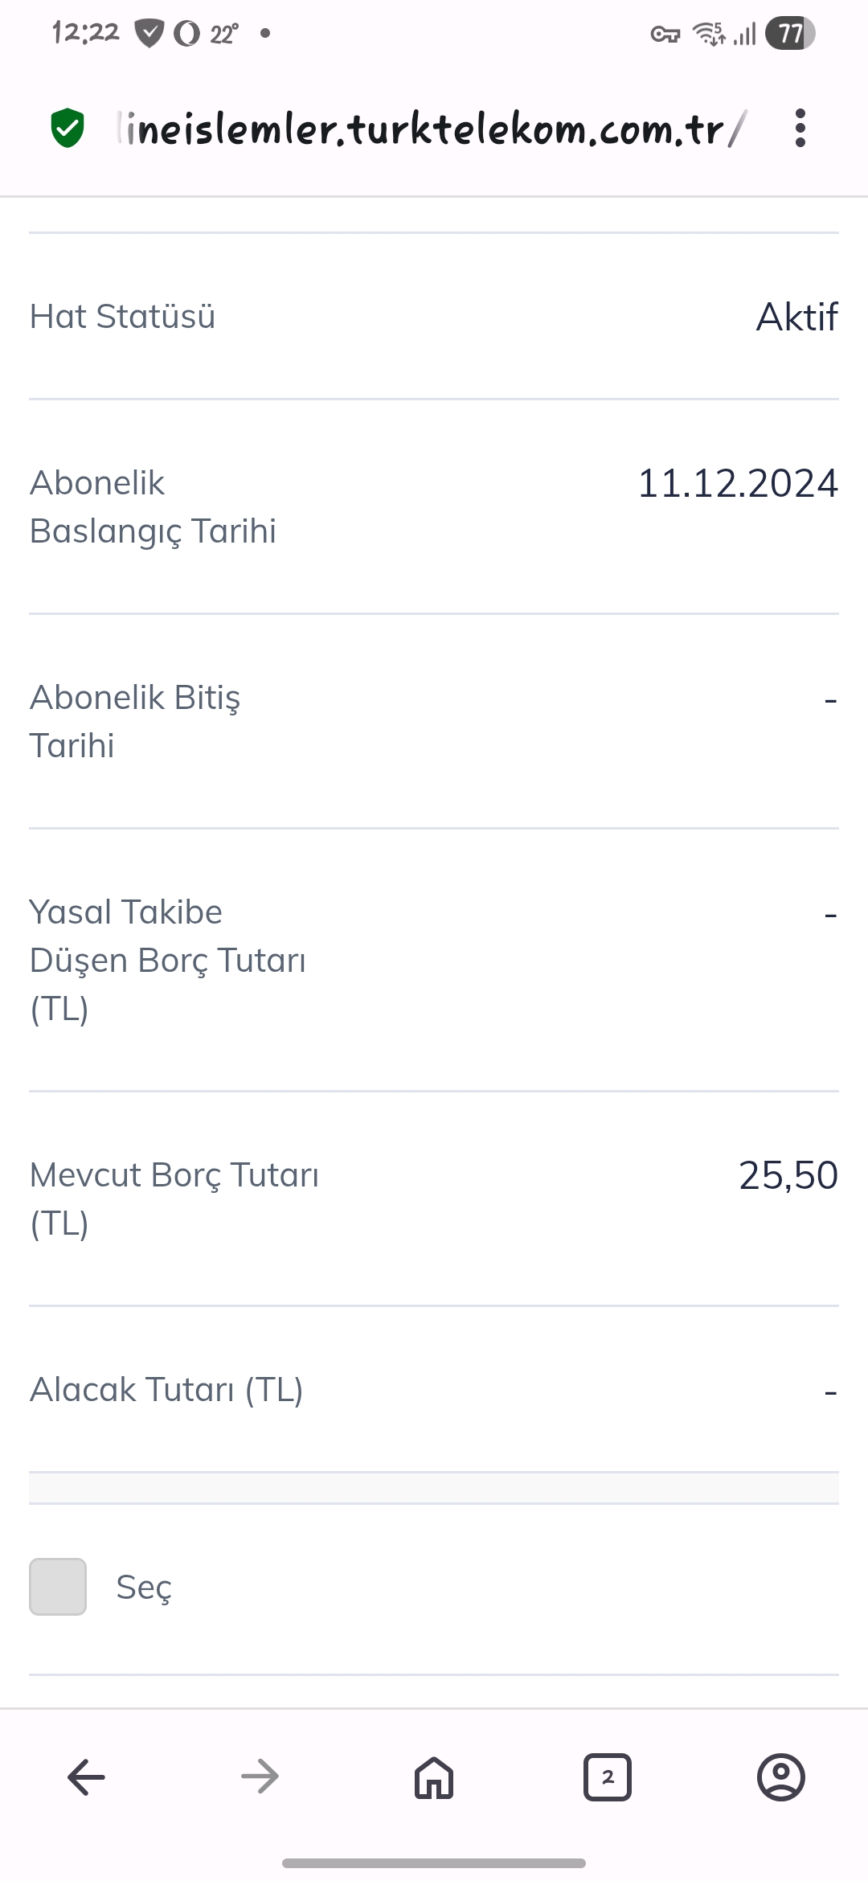This screenshot has height=1881, width=868.
Task: Tap the Hat Statüsü label
Action: (122, 317)
